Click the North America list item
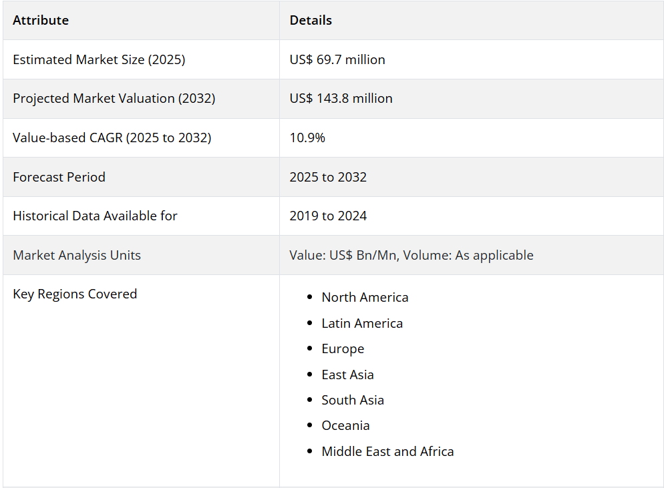Image resolution: width=664 pixels, height=488 pixels. 365,298
